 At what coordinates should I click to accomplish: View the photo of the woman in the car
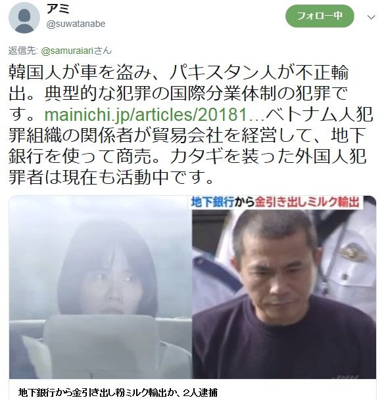pos(101,287)
